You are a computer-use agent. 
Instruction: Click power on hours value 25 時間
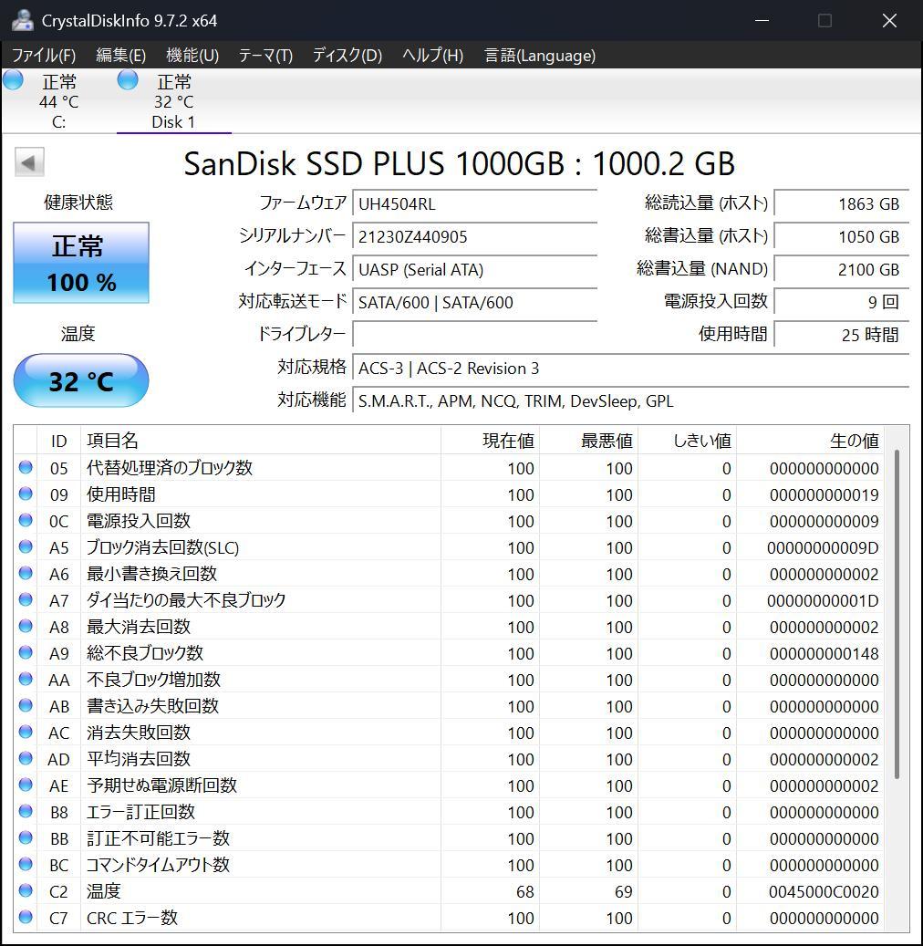[x=841, y=334]
